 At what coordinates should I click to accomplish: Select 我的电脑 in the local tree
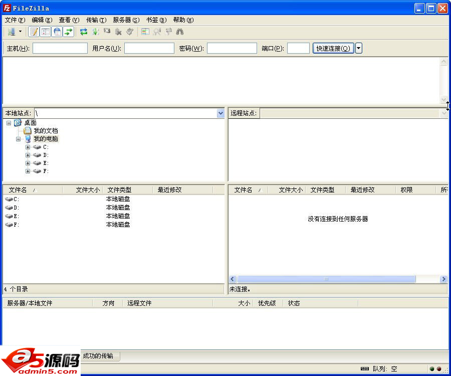pyautogui.click(x=46, y=139)
